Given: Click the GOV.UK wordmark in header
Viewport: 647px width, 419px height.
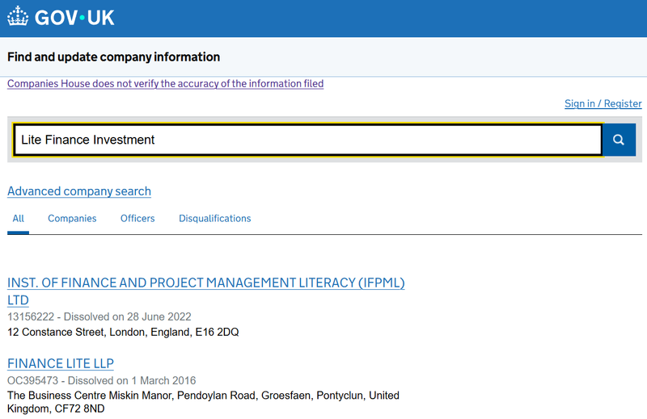Looking at the screenshot, I should point(74,18).
